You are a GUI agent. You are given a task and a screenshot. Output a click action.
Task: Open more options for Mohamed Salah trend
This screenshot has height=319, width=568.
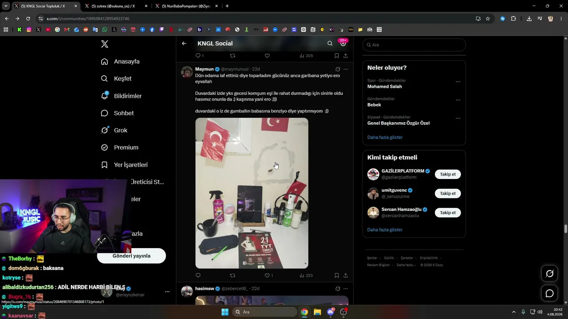click(x=458, y=82)
